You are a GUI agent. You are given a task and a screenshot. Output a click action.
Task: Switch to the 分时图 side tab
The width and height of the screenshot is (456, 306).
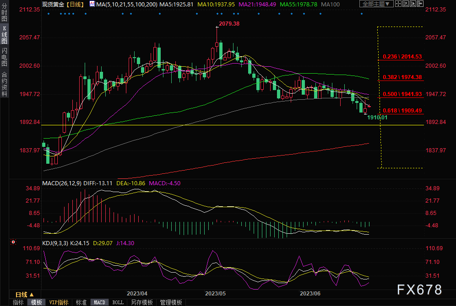pos(4,12)
